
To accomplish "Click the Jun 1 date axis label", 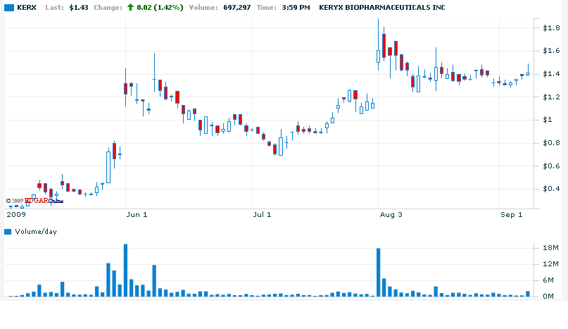I will tap(137, 215).
